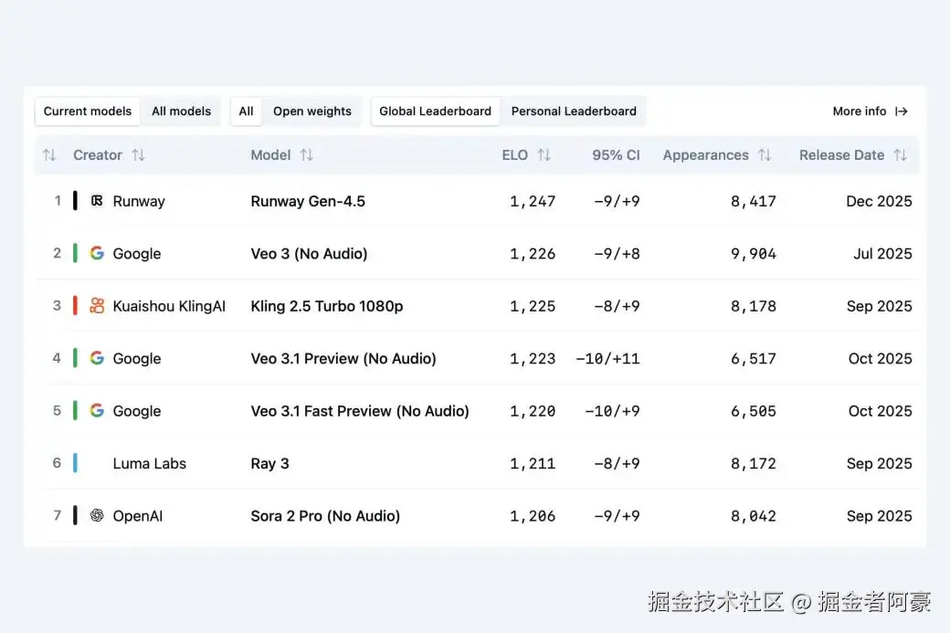Click the appearances value 8,417

pyautogui.click(x=753, y=202)
